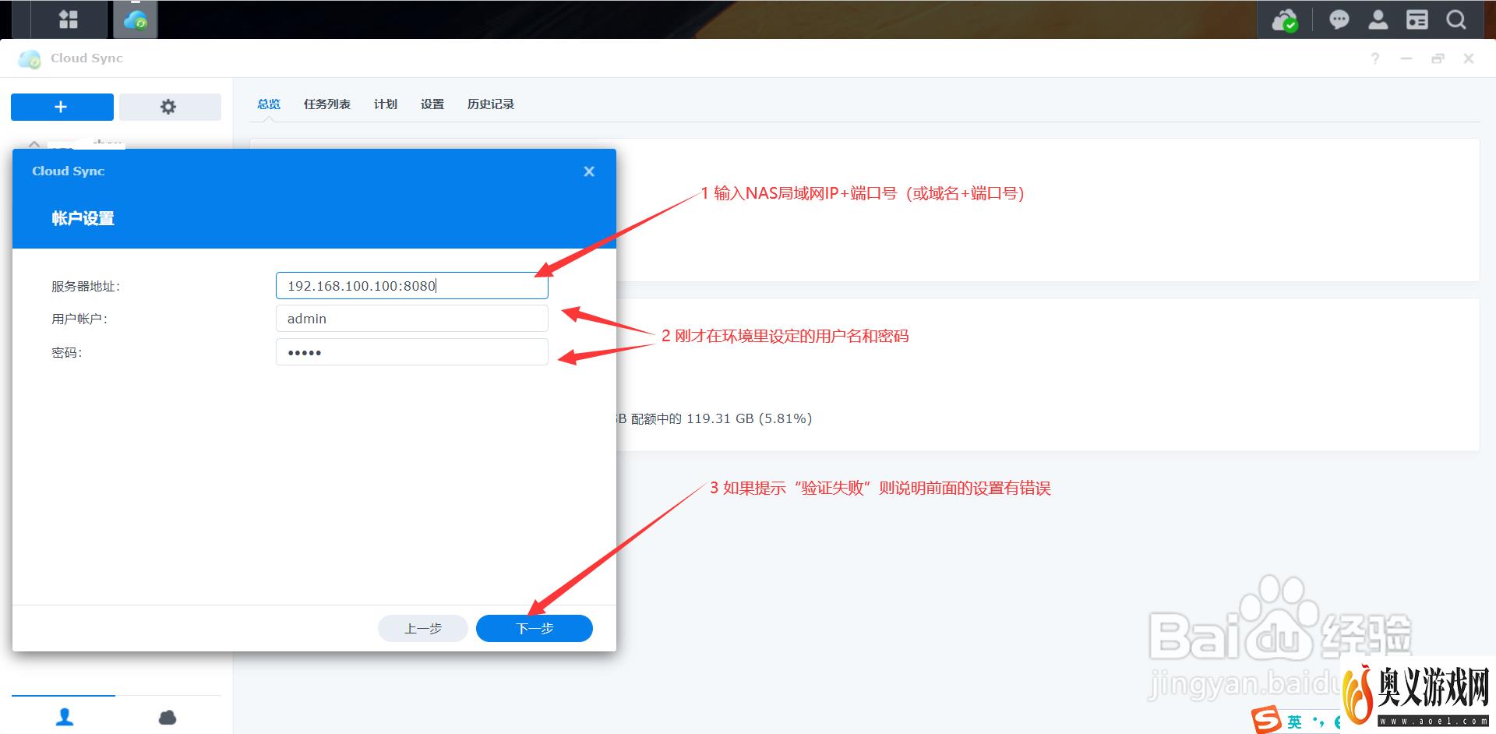Click the 帐户设置 dialog heading
The width and height of the screenshot is (1496, 734).
[83, 219]
